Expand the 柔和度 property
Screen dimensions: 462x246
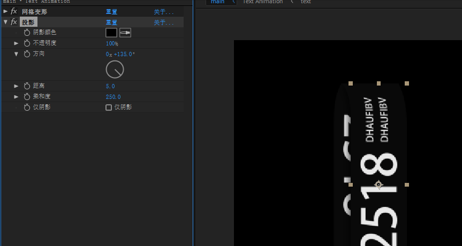click(x=16, y=96)
